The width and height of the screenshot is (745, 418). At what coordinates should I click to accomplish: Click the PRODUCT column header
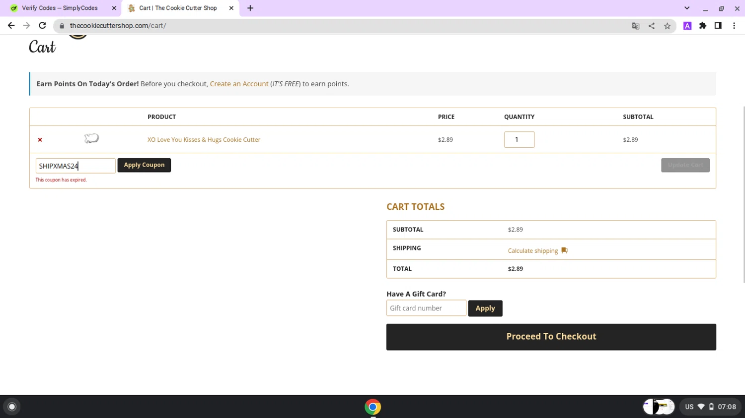coord(161,117)
